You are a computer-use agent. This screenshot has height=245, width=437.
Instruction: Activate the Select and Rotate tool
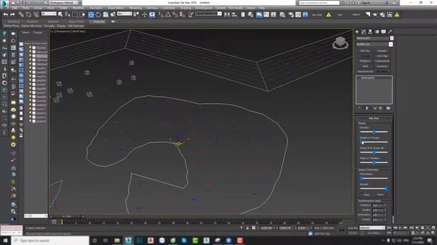click(x=98, y=14)
